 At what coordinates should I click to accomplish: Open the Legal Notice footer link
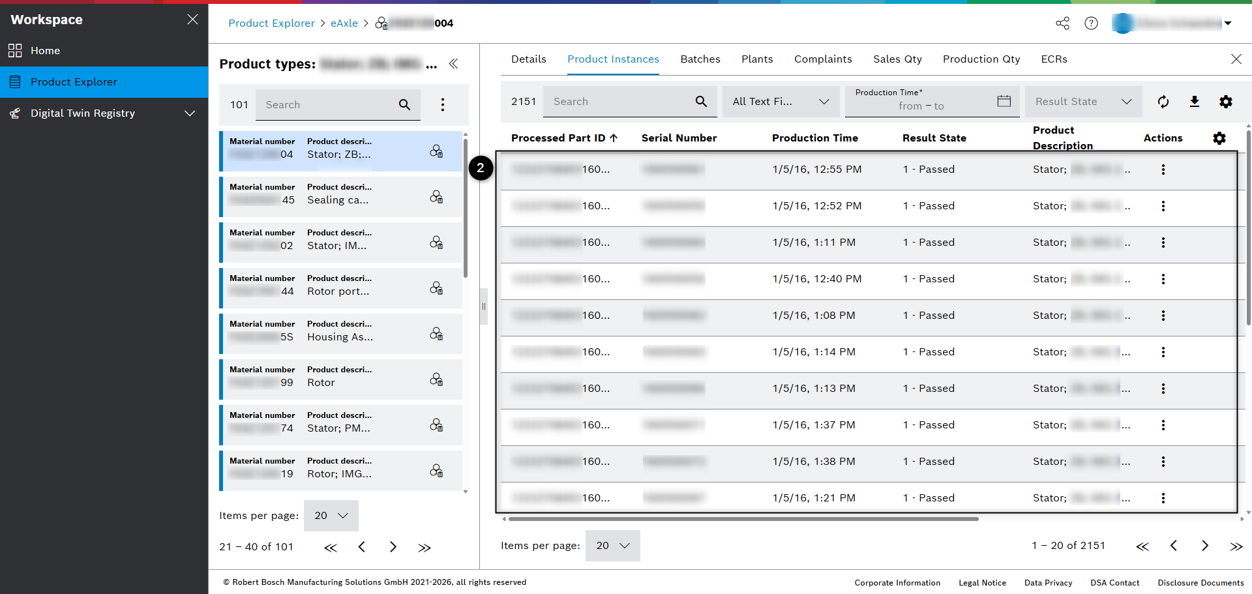coord(982,583)
